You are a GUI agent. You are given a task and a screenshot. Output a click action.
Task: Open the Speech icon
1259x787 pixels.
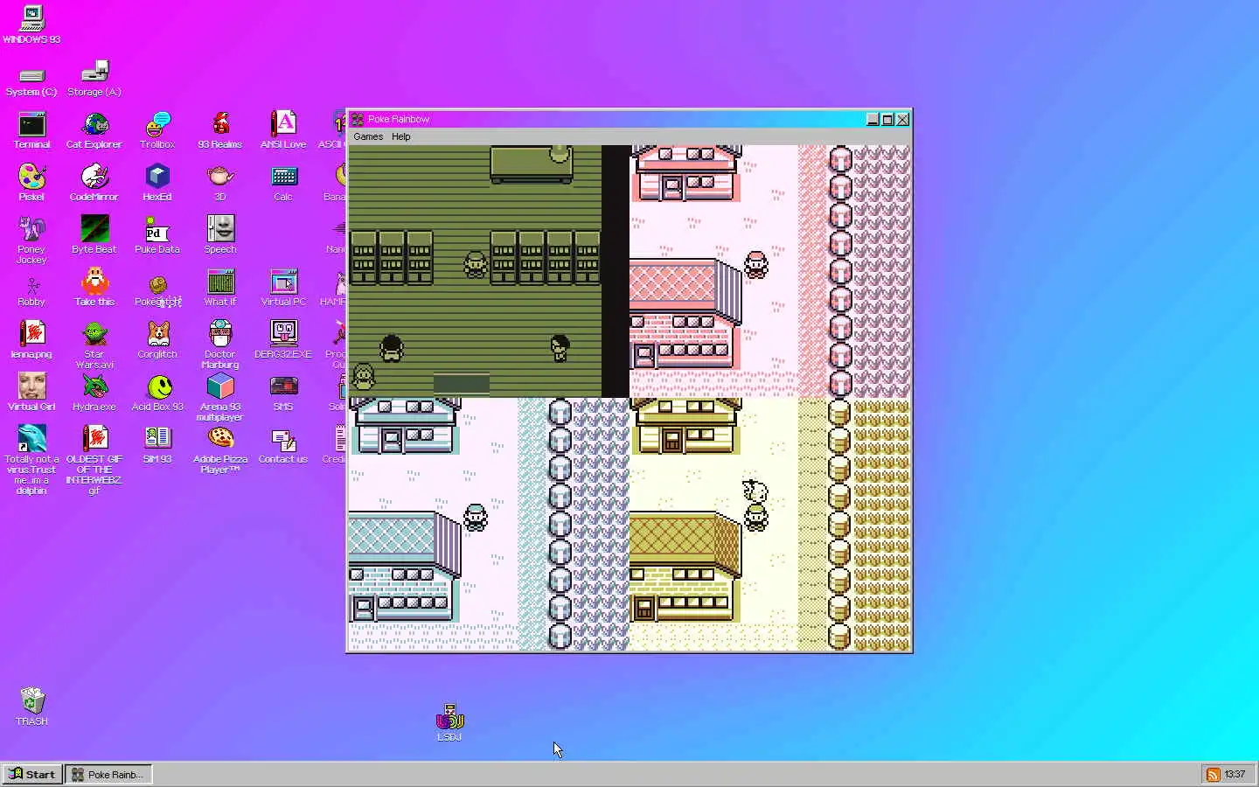coord(220,235)
